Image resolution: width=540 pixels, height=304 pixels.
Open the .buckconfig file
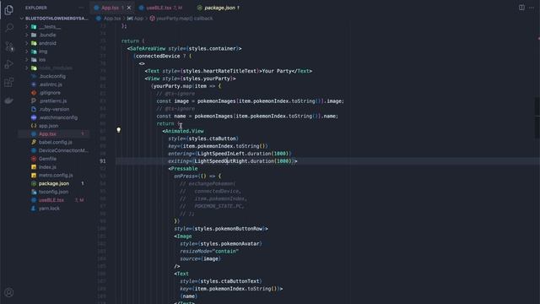click(x=52, y=76)
